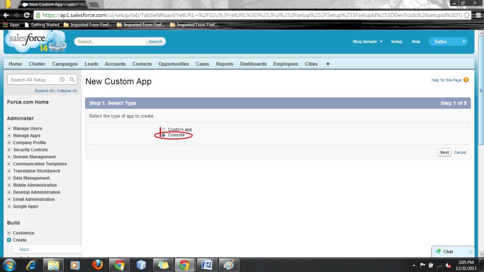
Task: Expand Security Controls section
Action: click(9, 149)
